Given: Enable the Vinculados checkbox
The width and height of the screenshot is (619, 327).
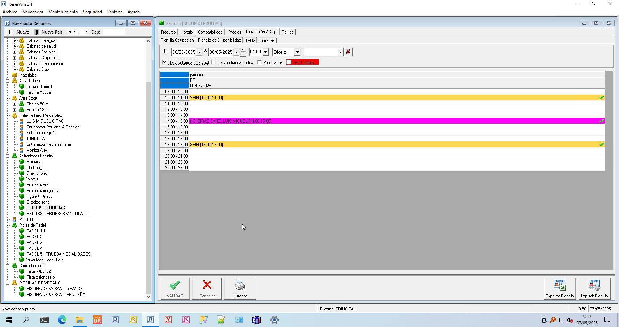Looking at the screenshot, I should [x=260, y=62].
